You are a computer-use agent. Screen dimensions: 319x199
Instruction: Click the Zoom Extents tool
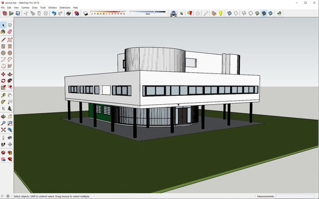click(x=3, y=130)
